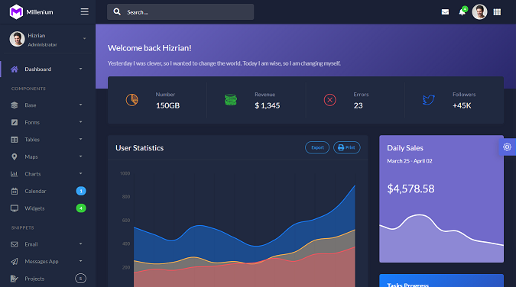Click the Export button
The height and width of the screenshot is (287, 516).
click(x=317, y=147)
